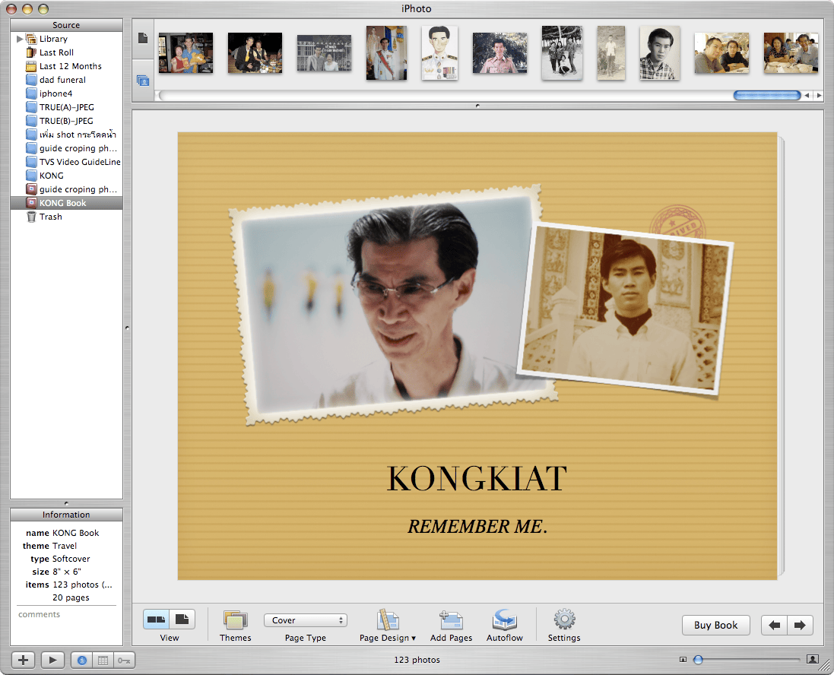Viewport: 834px width, 675px height.
Task: Toggle the keywords key button
Action: [x=124, y=660]
